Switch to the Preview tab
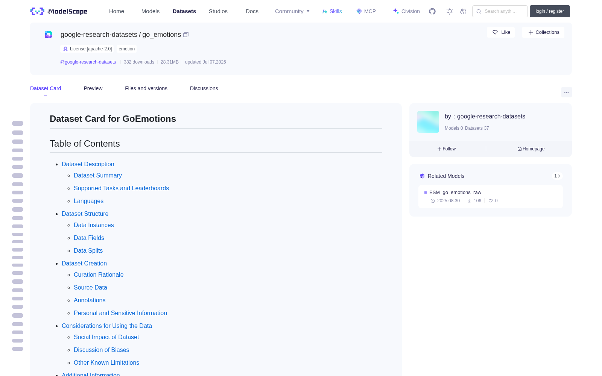Image resolution: width=602 pixels, height=376 pixels. point(93,88)
